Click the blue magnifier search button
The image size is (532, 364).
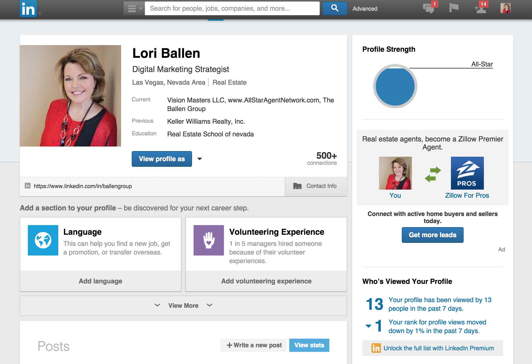pos(335,8)
